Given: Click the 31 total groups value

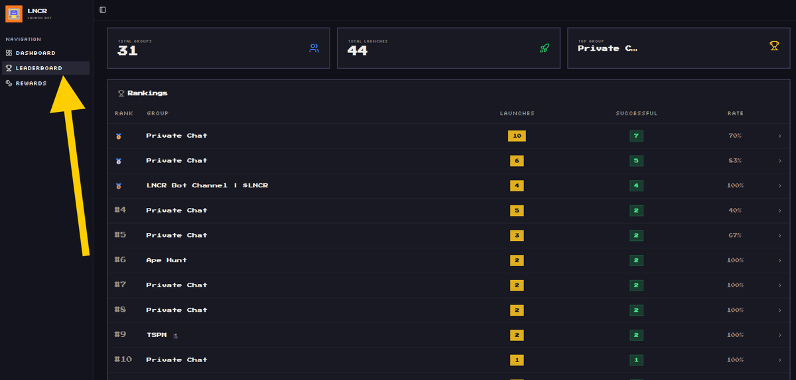Looking at the screenshot, I should click(127, 51).
